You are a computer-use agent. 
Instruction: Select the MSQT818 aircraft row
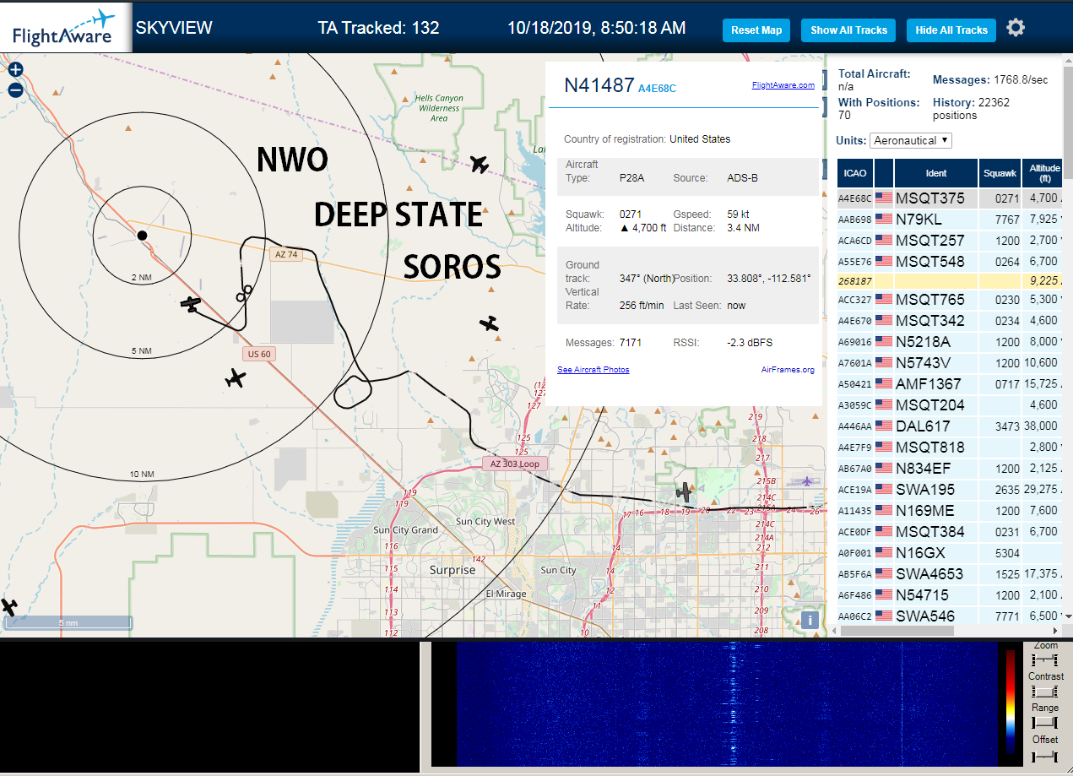tap(949, 448)
